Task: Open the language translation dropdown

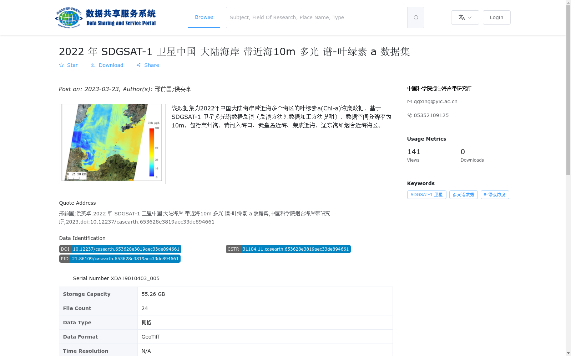Action: point(465,17)
